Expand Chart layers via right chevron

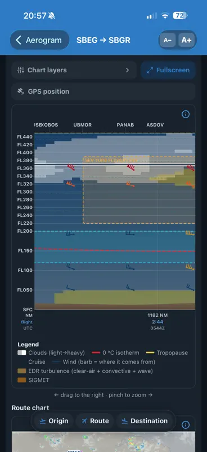point(127,70)
